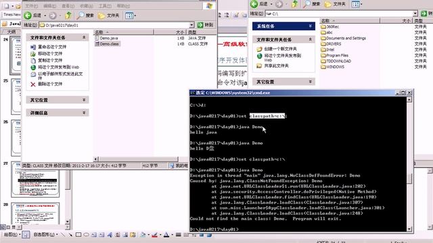The height and width of the screenshot is (243, 433).
Task: Collapse 文件和文件夹任务 panel in day01 Explorer
Action: [84, 37]
